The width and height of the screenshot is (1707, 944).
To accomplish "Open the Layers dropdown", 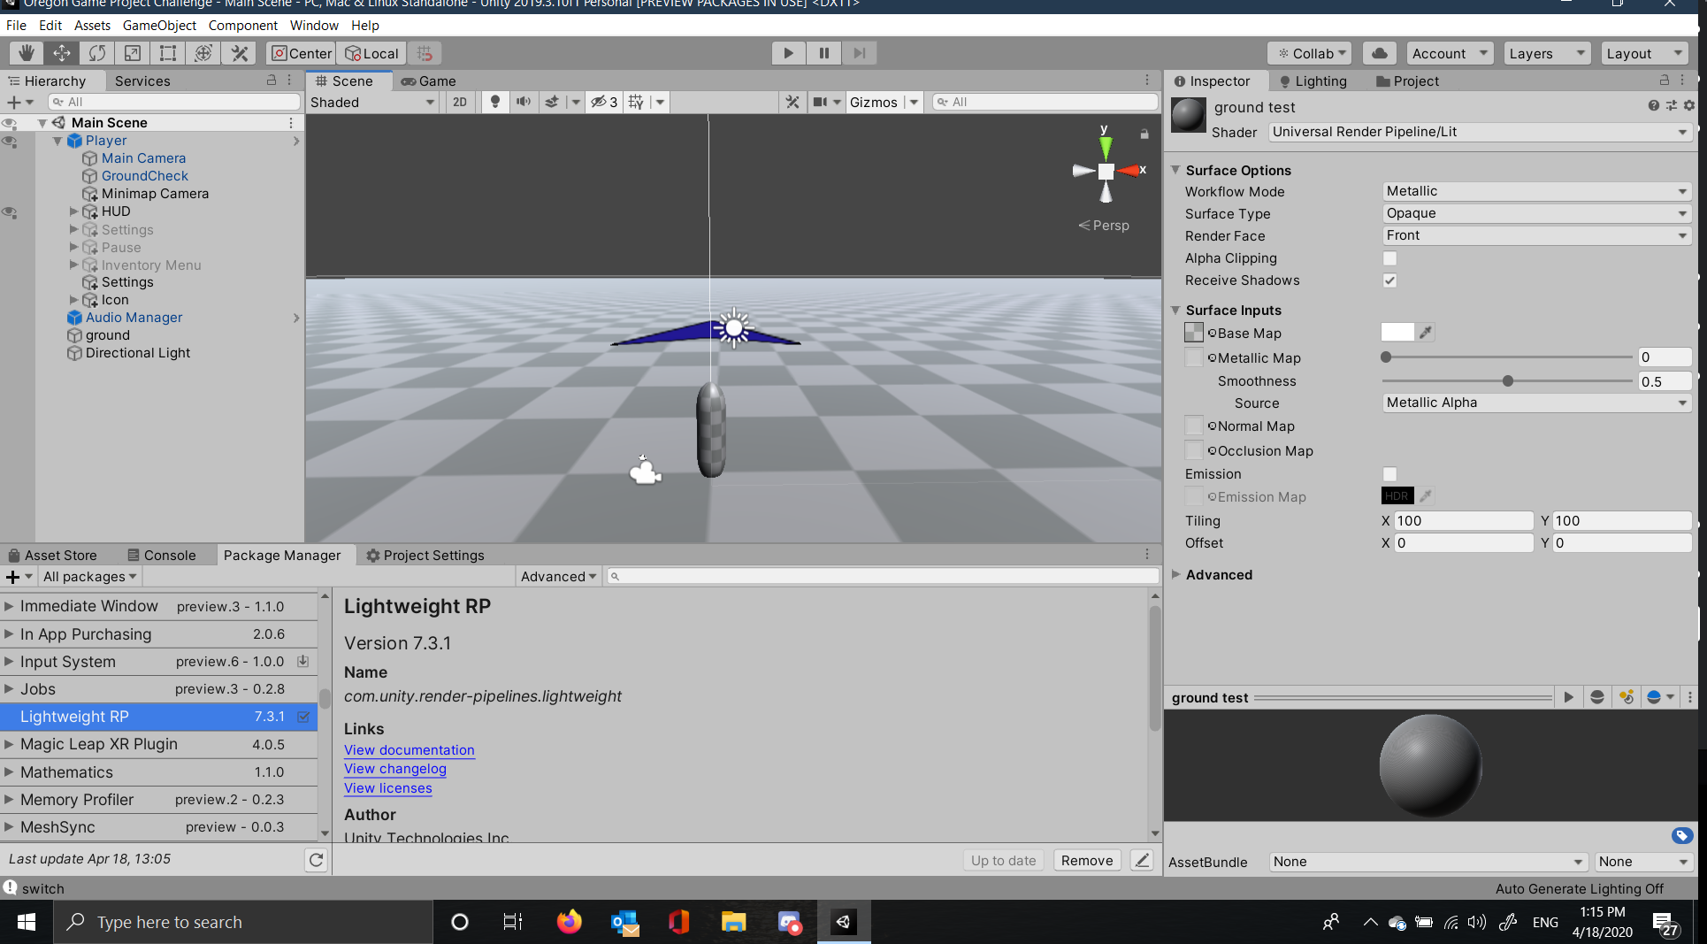I will pyautogui.click(x=1546, y=53).
